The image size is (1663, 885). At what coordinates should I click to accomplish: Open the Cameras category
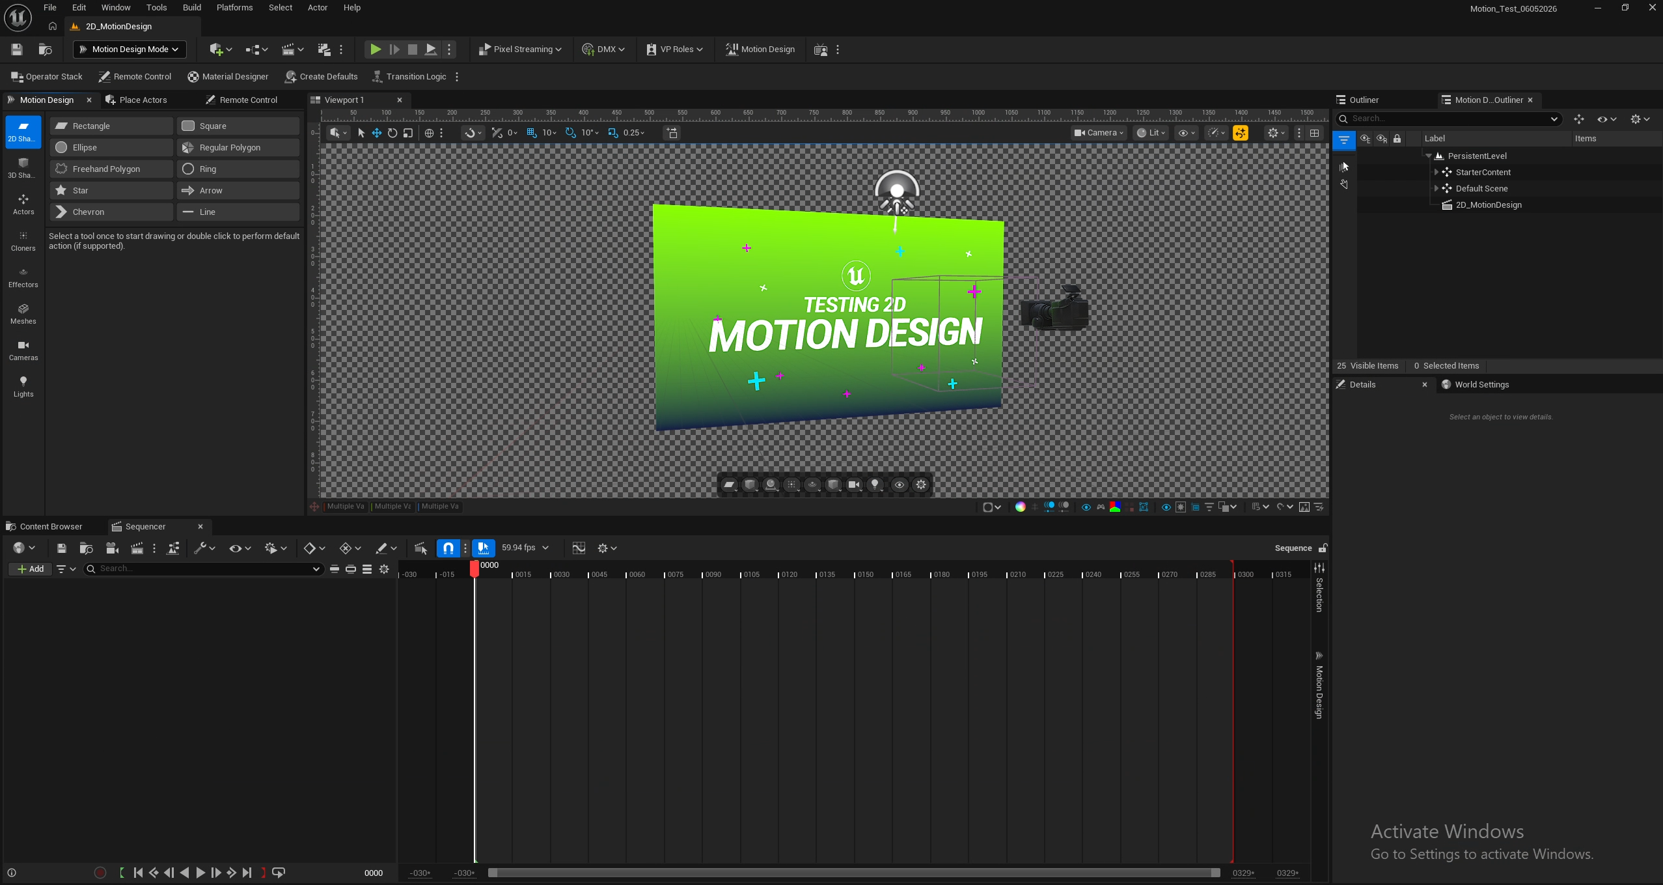23,350
